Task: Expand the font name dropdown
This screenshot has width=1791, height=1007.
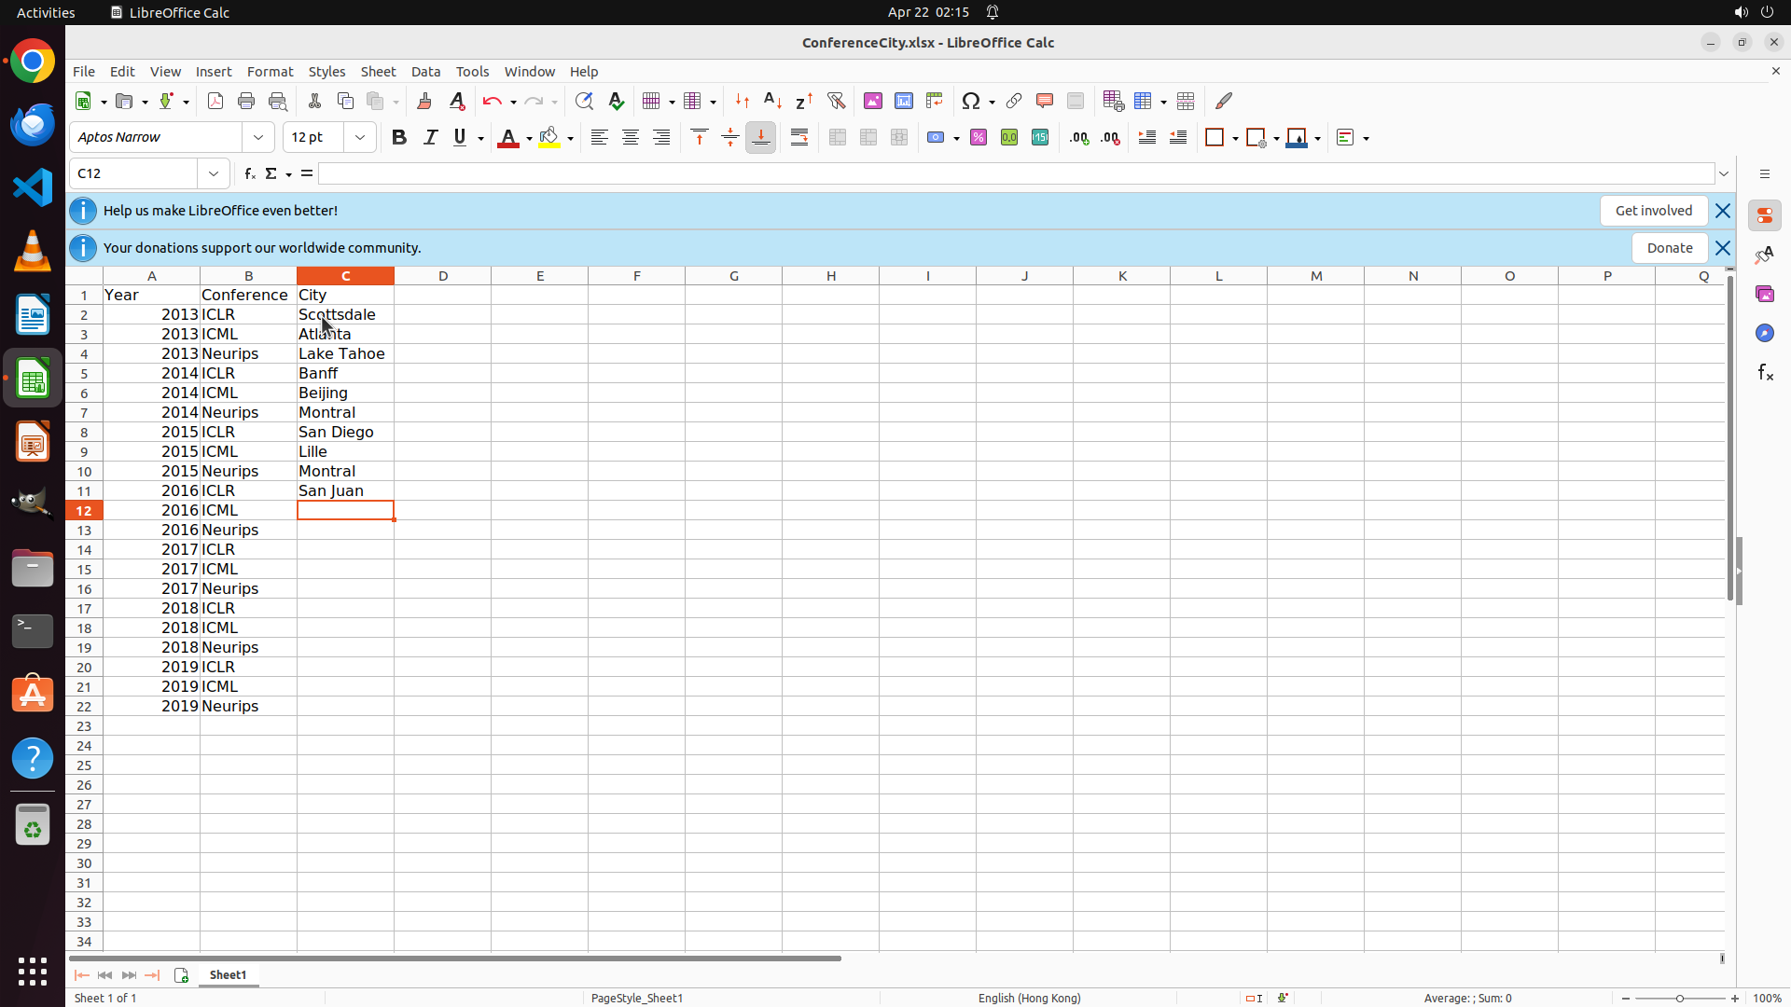Action: point(258,137)
